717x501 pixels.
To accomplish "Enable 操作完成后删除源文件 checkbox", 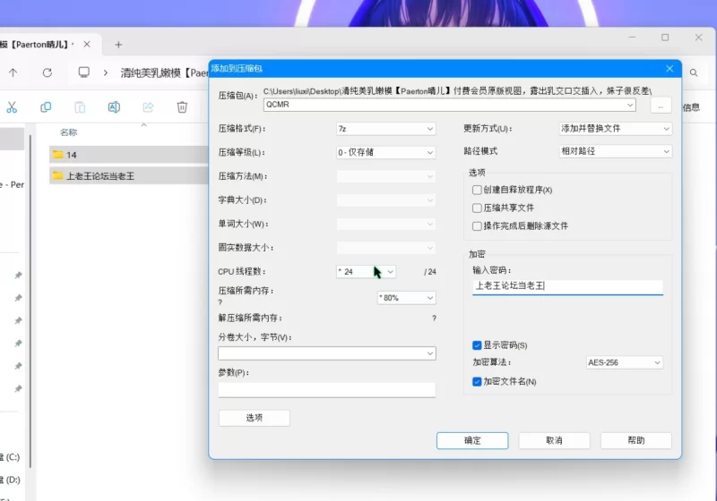I will pos(477,225).
